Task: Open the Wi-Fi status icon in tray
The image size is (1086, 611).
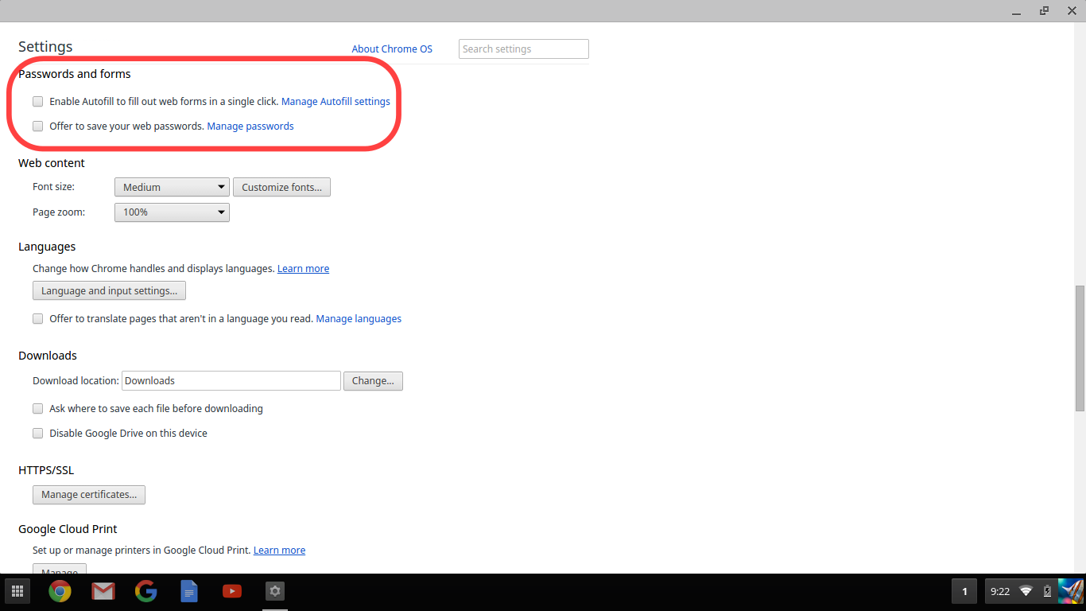Action: click(x=1026, y=591)
